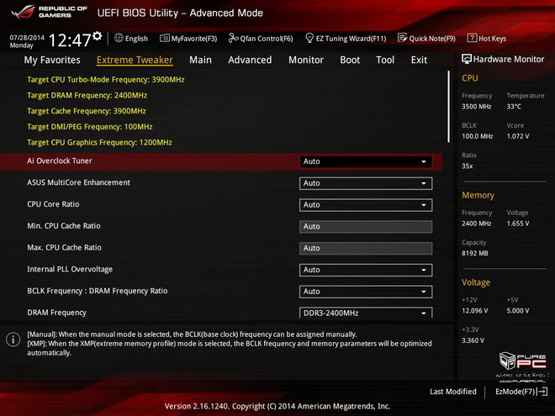Open the Advanced tab
Image resolution: width=555 pixels, height=416 pixels.
(250, 60)
